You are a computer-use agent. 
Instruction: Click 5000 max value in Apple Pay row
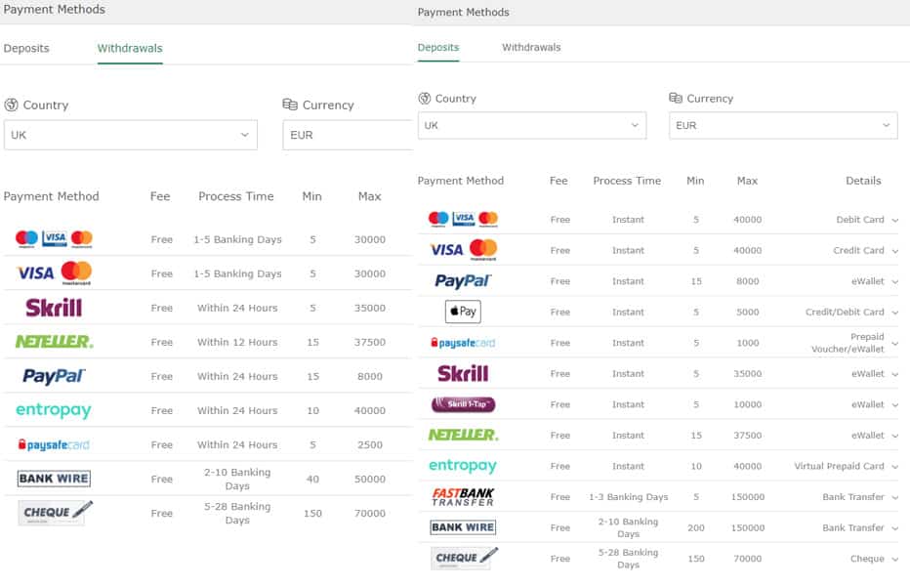[748, 312]
